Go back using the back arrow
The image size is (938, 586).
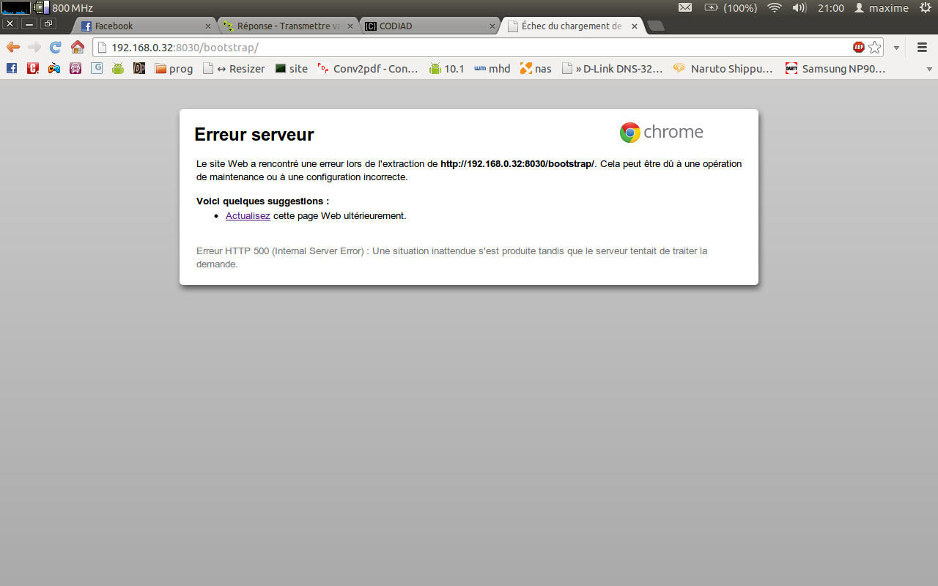(12, 48)
